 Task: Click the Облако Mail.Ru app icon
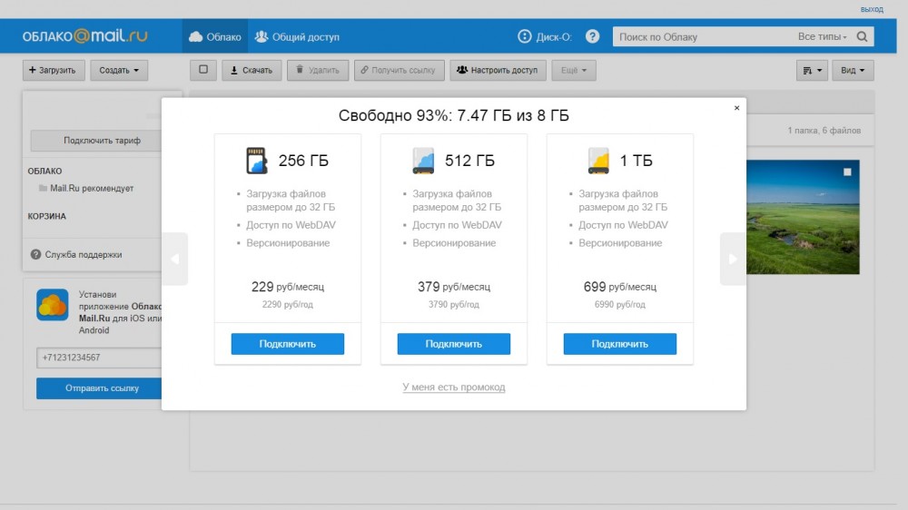[x=52, y=305]
